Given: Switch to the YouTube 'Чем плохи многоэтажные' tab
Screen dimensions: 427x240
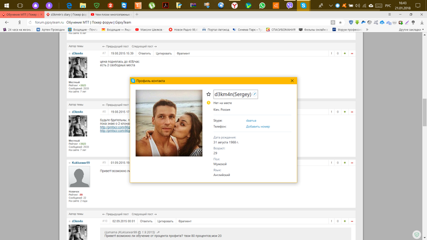Looking at the screenshot, I should point(111,15).
